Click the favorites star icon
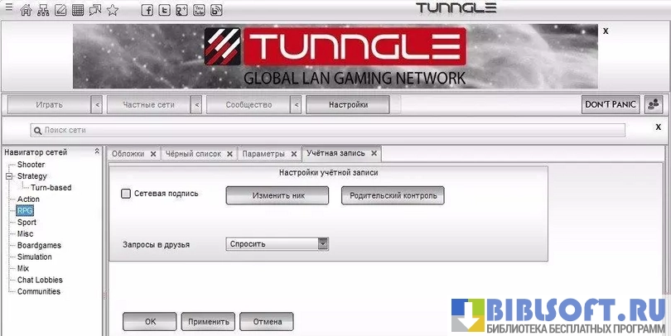Screen dimensions: 671x336 pos(113,10)
